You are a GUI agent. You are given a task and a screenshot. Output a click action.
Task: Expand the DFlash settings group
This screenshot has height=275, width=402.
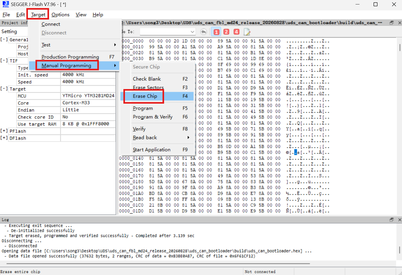4,138
